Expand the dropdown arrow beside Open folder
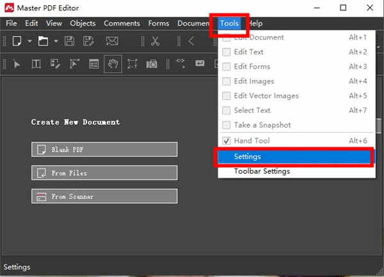The image size is (384, 277). pyautogui.click(x=56, y=41)
